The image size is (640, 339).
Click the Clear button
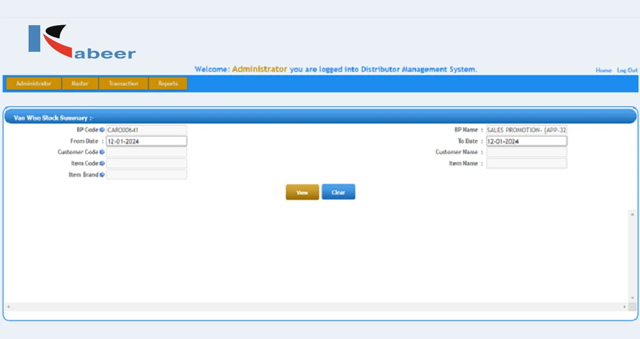pyautogui.click(x=338, y=191)
